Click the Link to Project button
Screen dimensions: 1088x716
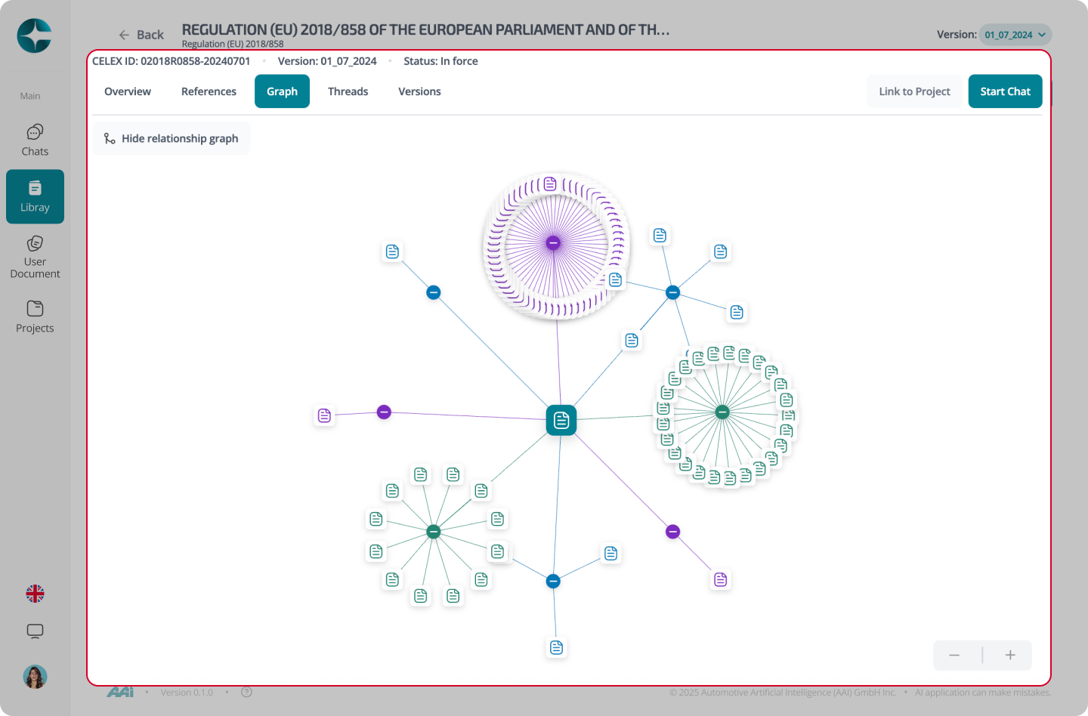(x=914, y=91)
